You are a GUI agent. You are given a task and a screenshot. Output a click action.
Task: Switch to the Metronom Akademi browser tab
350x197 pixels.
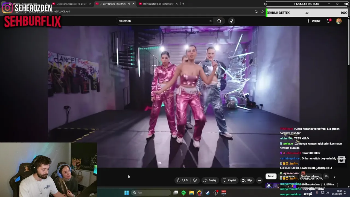click(x=71, y=4)
